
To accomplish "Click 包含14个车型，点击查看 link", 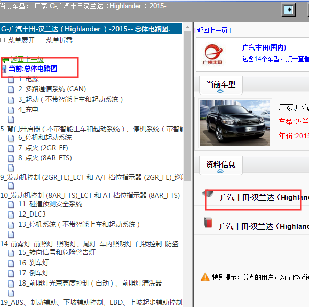I will point(275,59).
